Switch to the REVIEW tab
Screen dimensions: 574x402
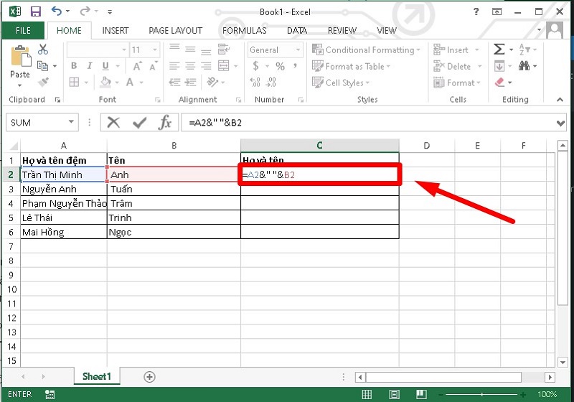click(342, 30)
